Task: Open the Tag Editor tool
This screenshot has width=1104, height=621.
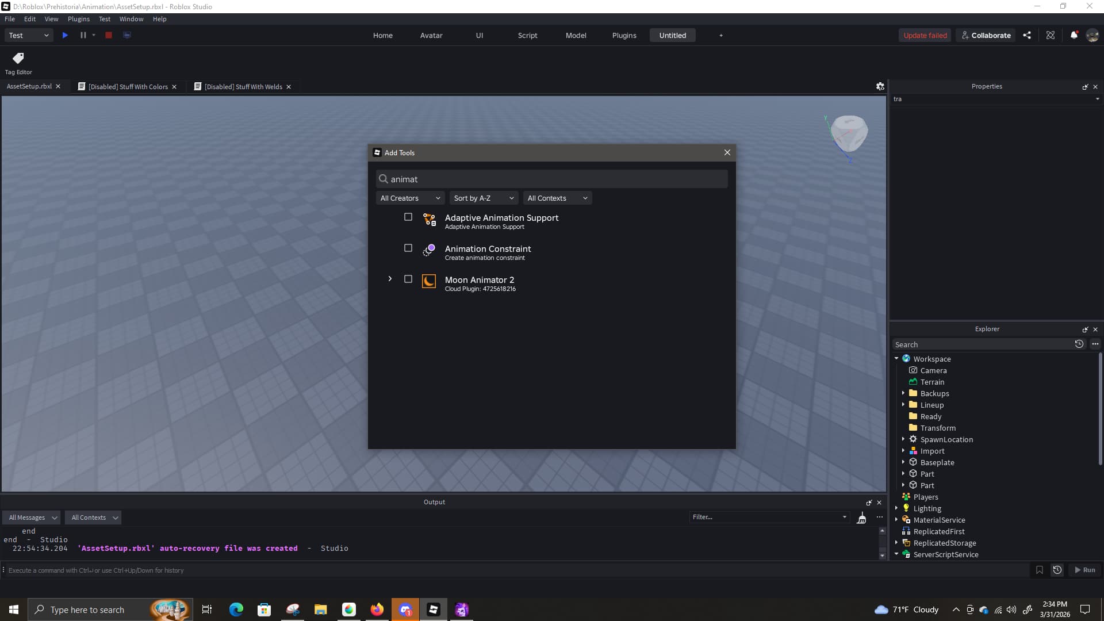Action: click(18, 63)
